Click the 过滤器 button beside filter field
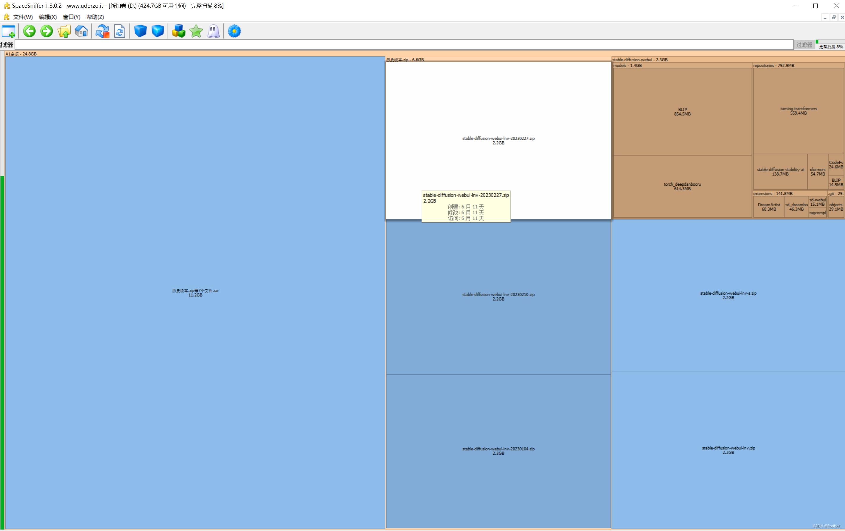The image size is (845, 531). [804, 44]
